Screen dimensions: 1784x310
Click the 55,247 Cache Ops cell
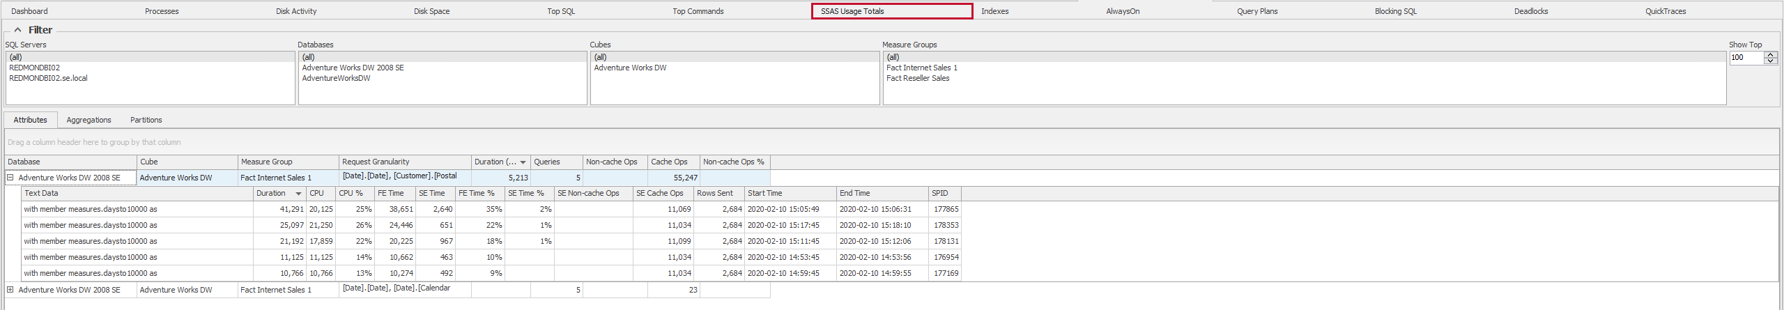click(x=674, y=178)
